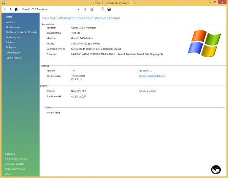This screenshot has height=178, width=228.
Task: Minimize the OpenGL Extensions Viewer window
Action: (x=210, y=3)
